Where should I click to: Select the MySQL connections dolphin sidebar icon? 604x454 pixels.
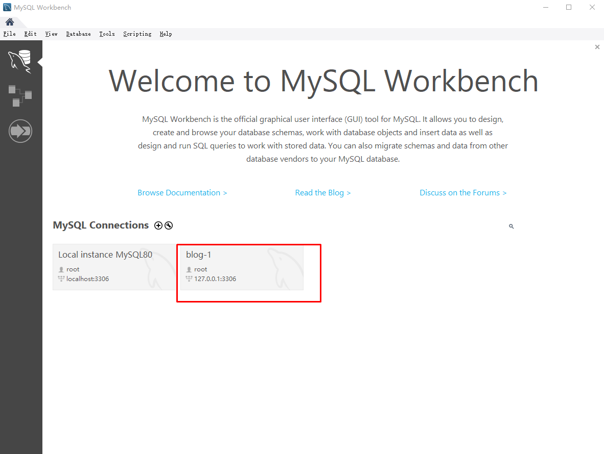20,62
